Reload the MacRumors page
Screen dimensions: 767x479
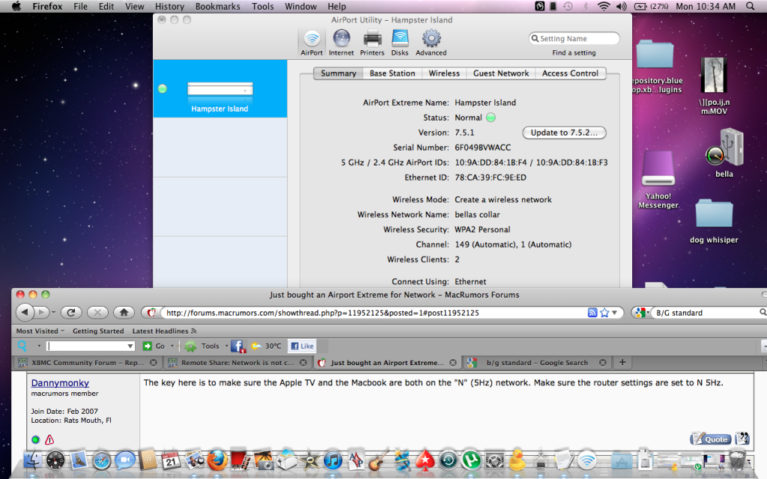[71, 312]
